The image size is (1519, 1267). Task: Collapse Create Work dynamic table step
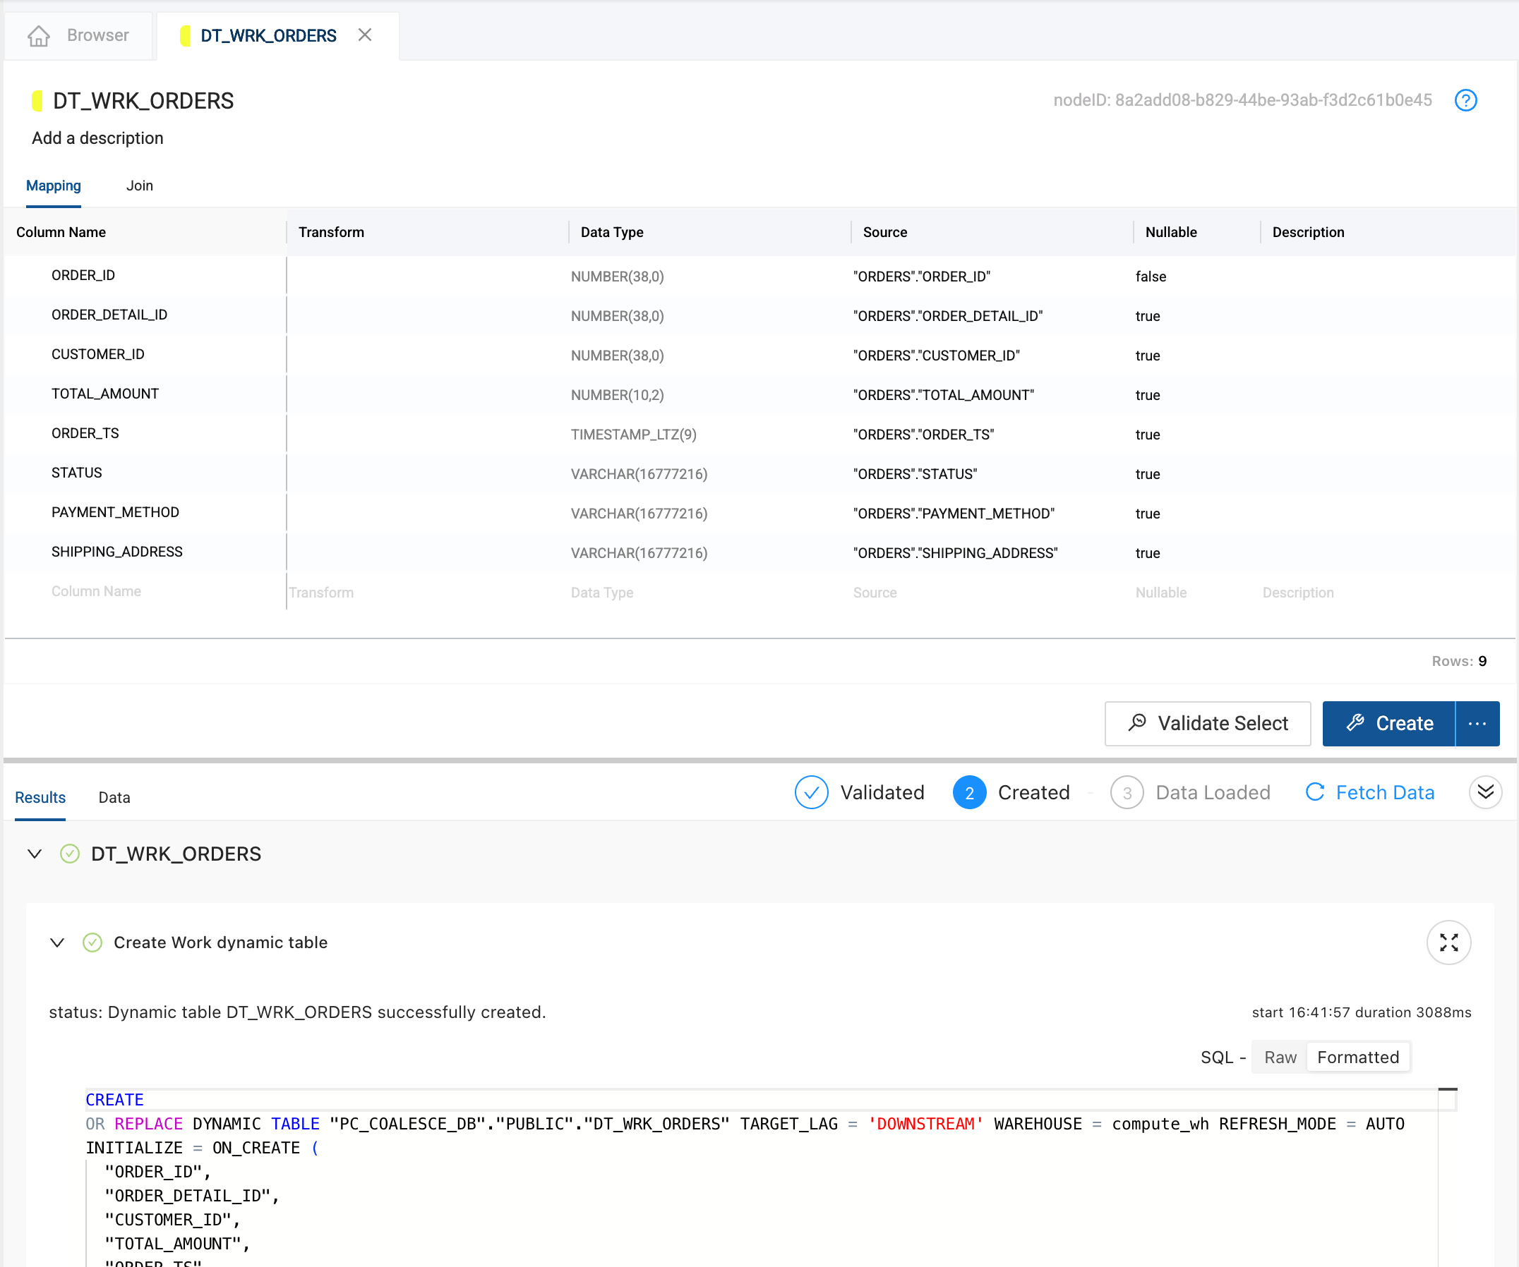click(x=57, y=942)
